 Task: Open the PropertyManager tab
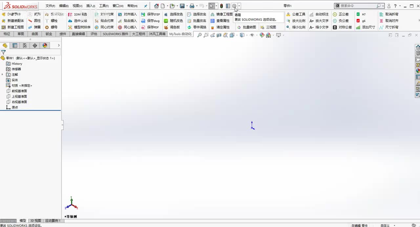(x=15, y=45)
